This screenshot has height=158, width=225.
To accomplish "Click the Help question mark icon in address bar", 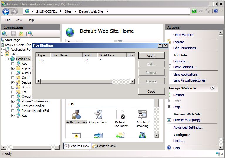I will pos(216,11).
